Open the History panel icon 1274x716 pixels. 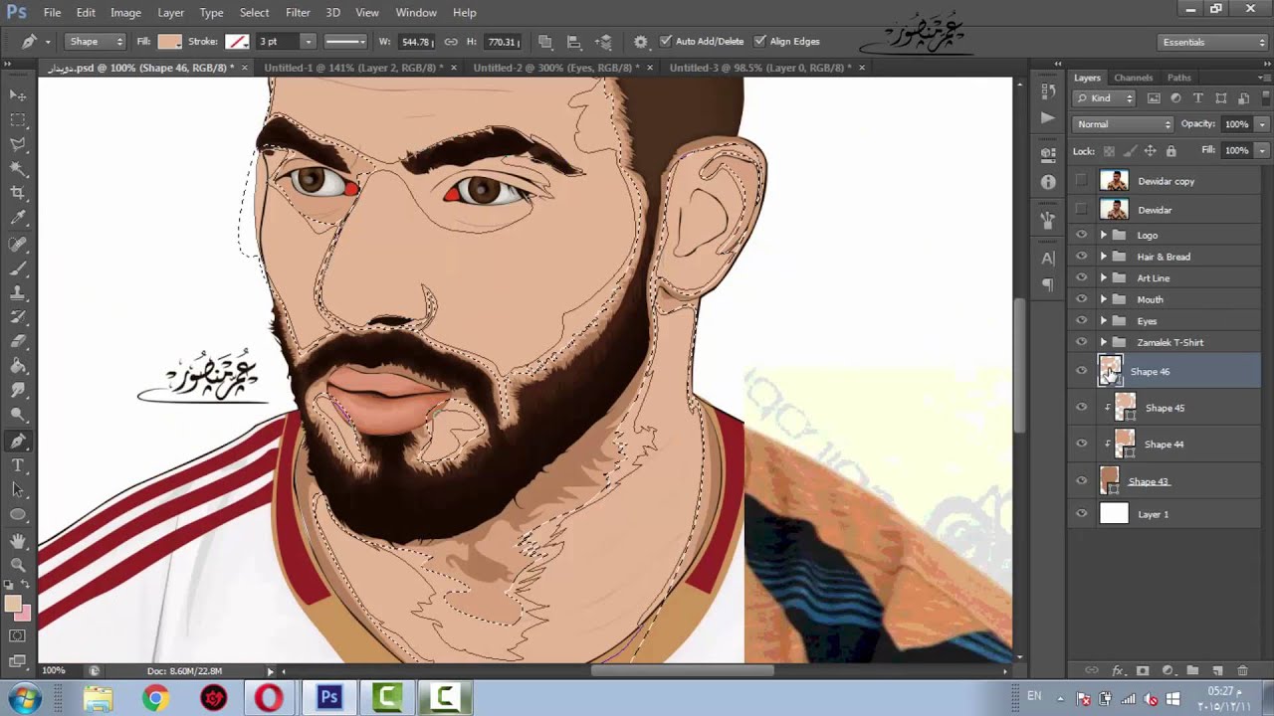coord(1047,91)
